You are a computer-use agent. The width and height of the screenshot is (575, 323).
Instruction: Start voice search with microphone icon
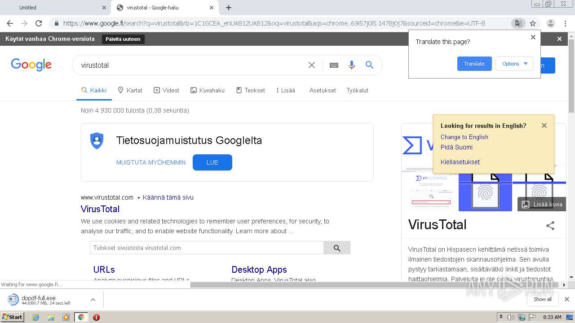pyautogui.click(x=352, y=65)
